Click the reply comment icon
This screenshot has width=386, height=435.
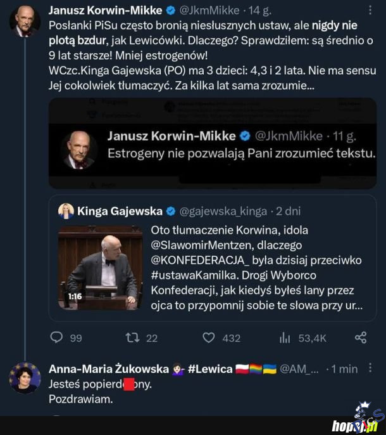pyautogui.click(x=57, y=337)
